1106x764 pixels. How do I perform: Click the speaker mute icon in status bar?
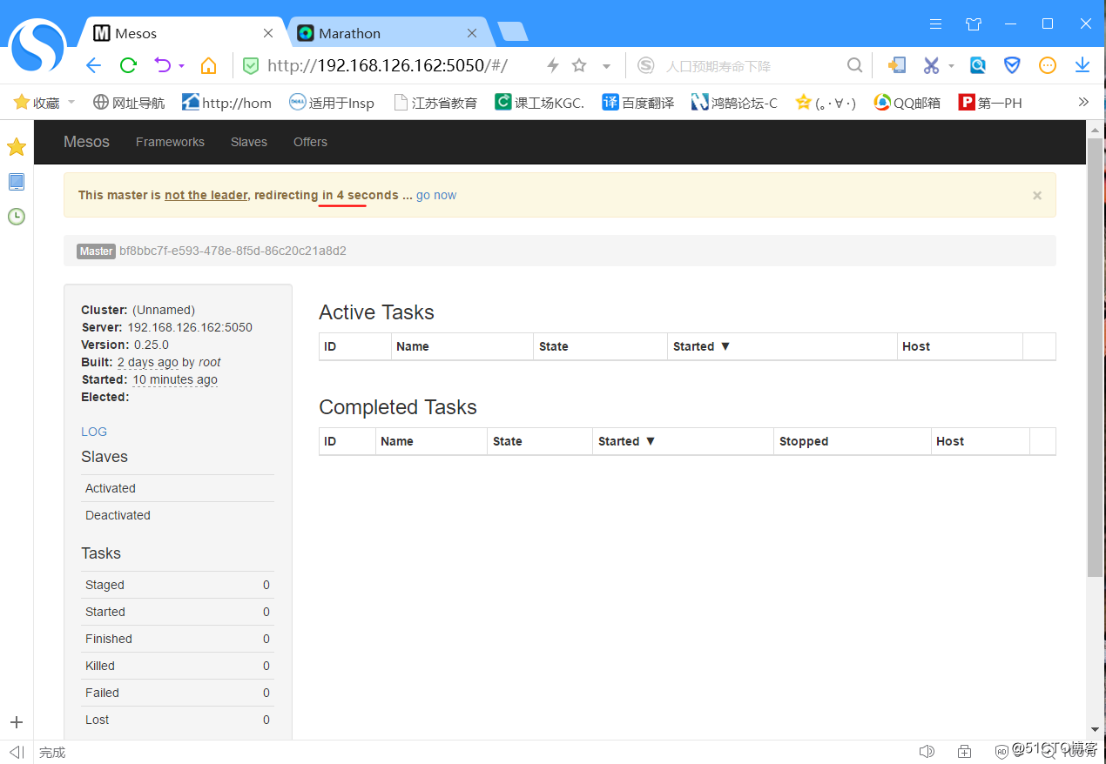(927, 752)
